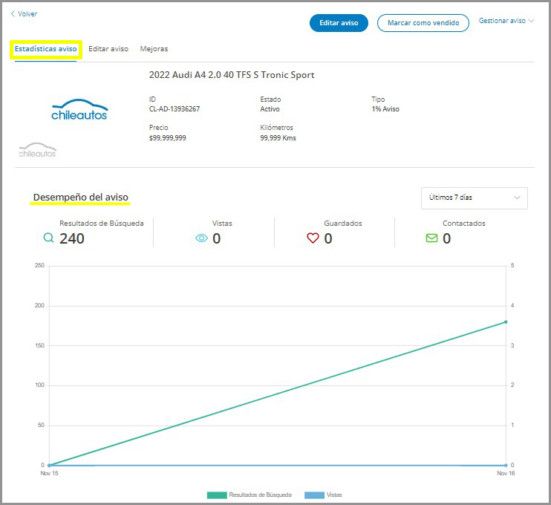Viewport: 551px width, 505px height.
Task: Expand the Gestionar aviso dropdown
Action: (506, 21)
